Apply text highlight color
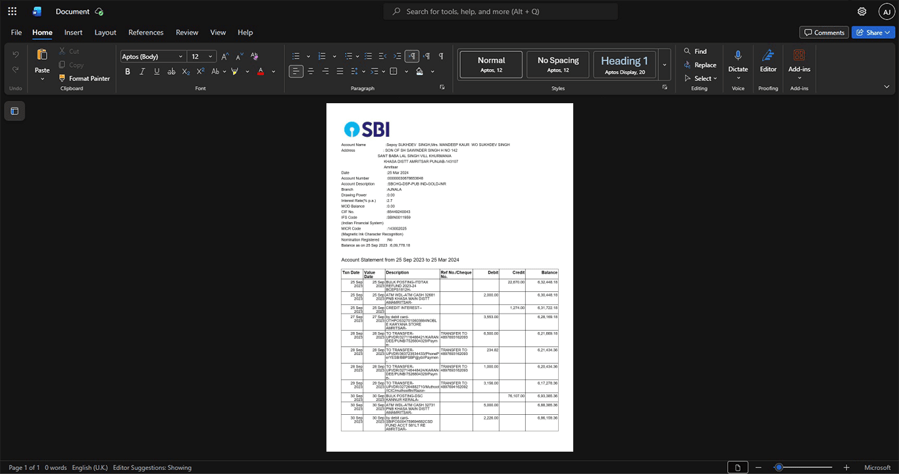 (x=234, y=71)
